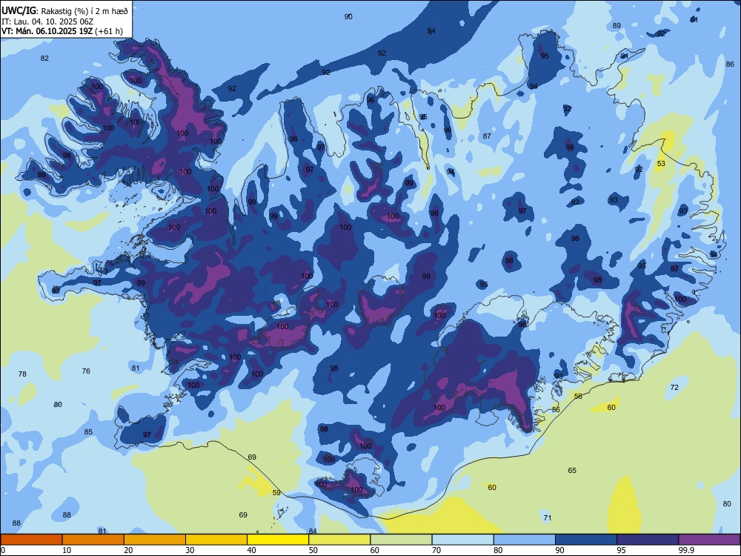The height and width of the screenshot is (556, 741).
Task: Click the 60–70 light green legend swatch
Action: click(401, 540)
